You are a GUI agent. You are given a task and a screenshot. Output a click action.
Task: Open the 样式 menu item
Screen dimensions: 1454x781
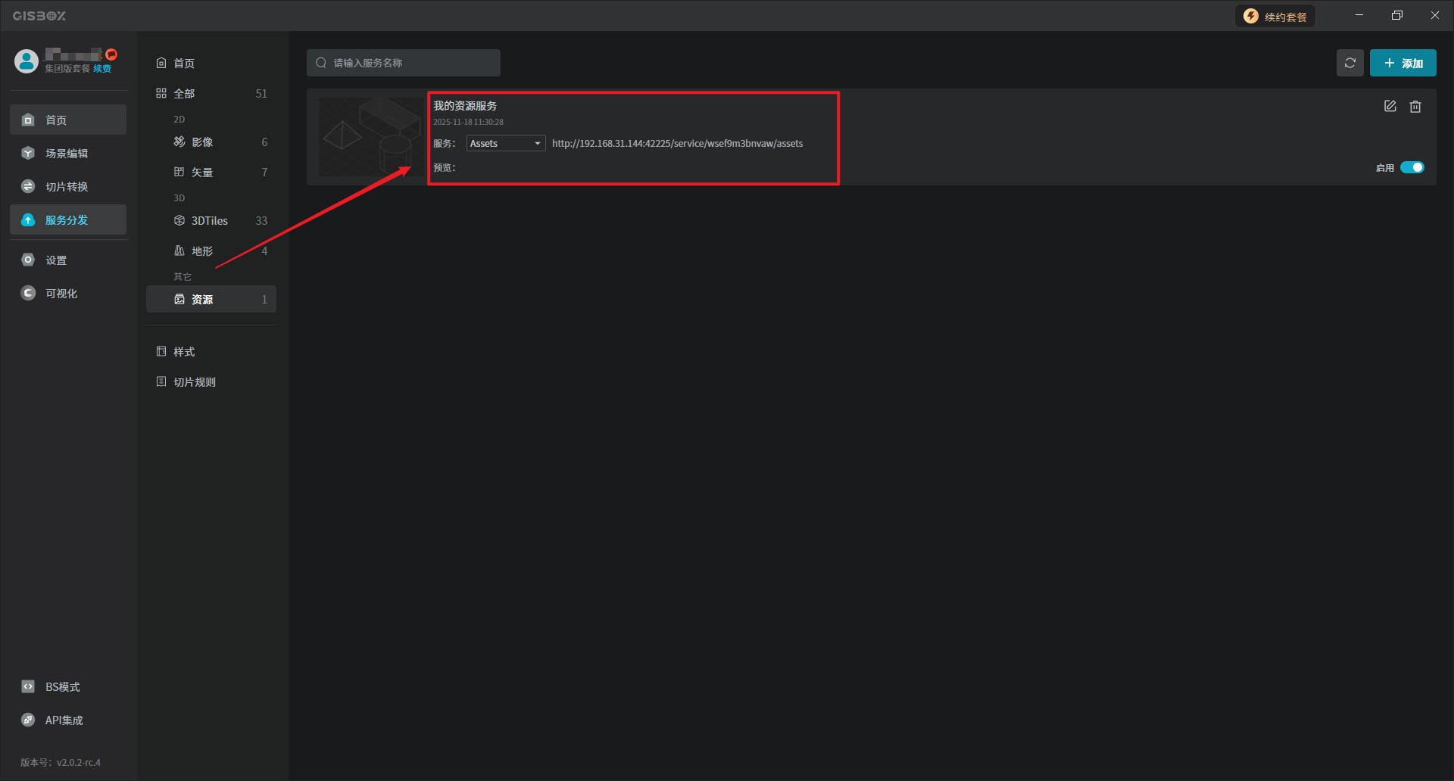(184, 352)
